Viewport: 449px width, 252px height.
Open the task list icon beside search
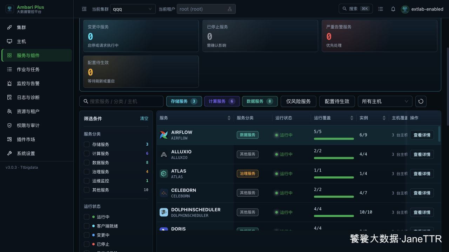point(381,9)
